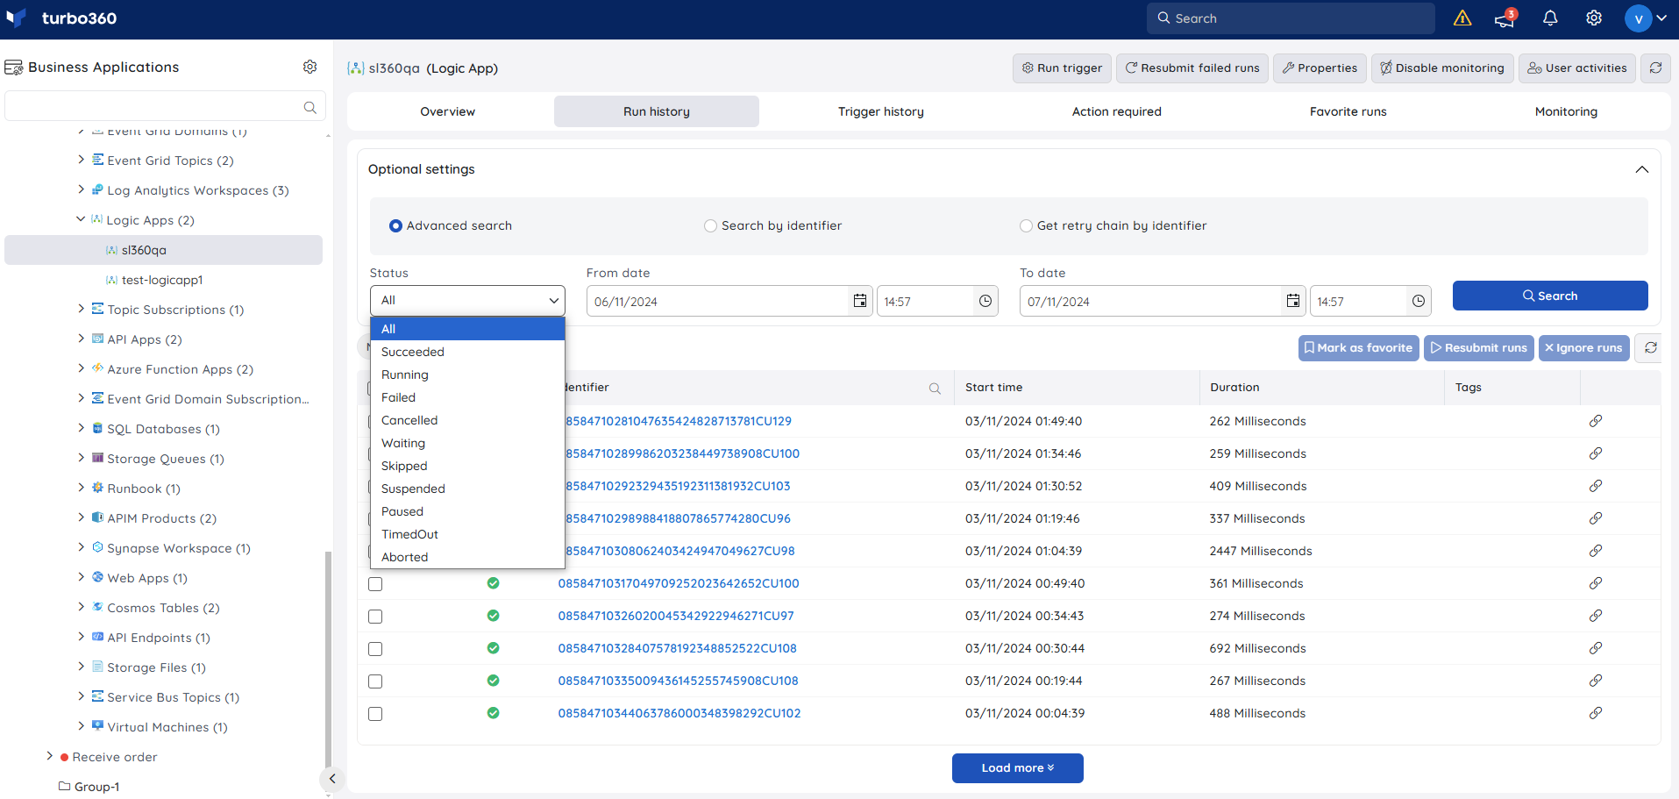Viewport: 1679px width, 799px height.
Task: Click the blue Search button
Action: click(1550, 296)
